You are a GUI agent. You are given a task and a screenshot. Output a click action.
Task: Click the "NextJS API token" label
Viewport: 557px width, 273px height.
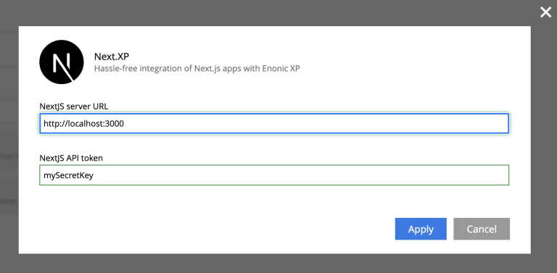pyautogui.click(x=71, y=158)
